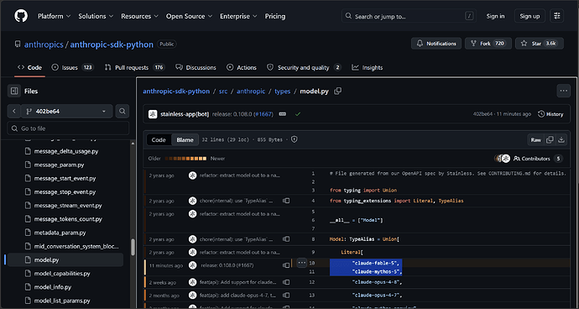Switch to the Insights tab
The image size is (579, 309).
(367, 68)
